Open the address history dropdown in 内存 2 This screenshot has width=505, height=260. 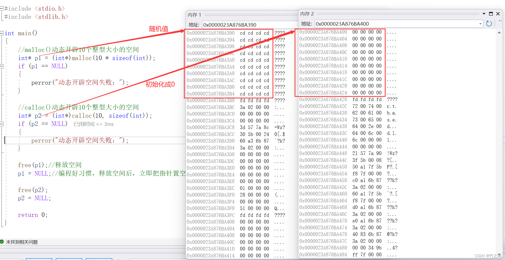[x=481, y=24]
